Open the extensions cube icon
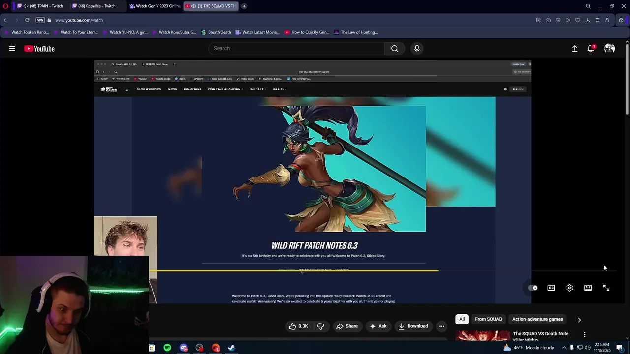 click(621, 20)
